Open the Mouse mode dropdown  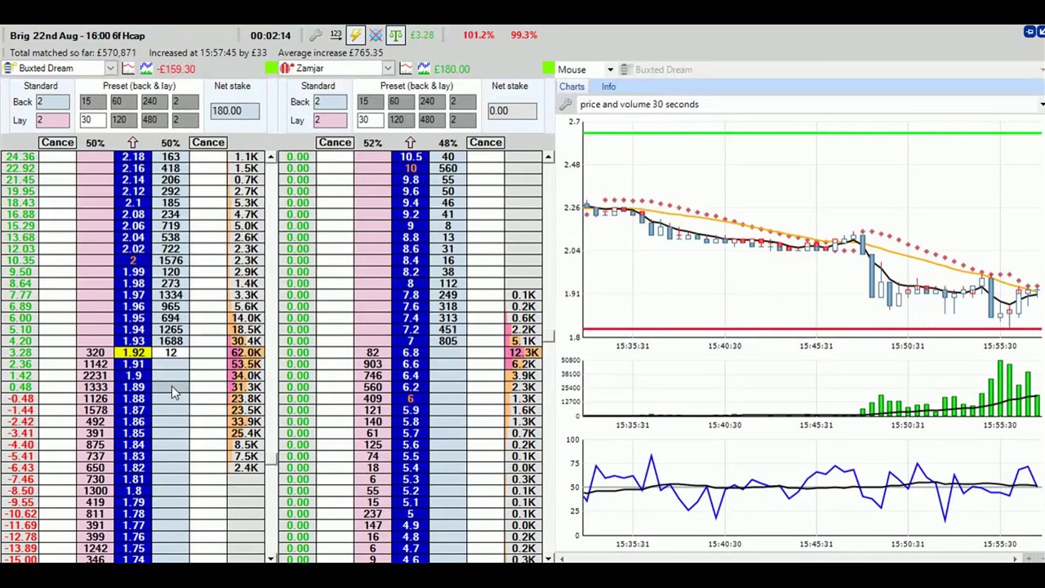[x=609, y=69]
